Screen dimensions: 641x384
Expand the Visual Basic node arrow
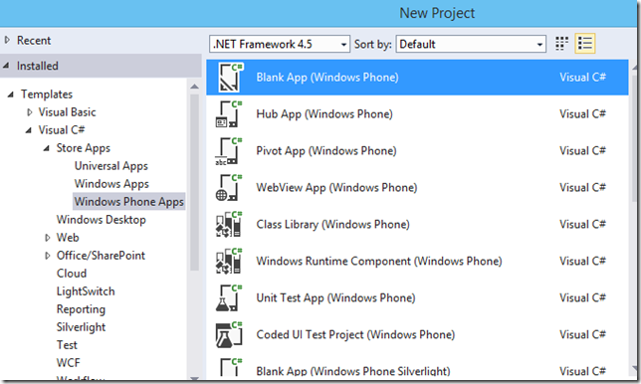coord(30,112)
